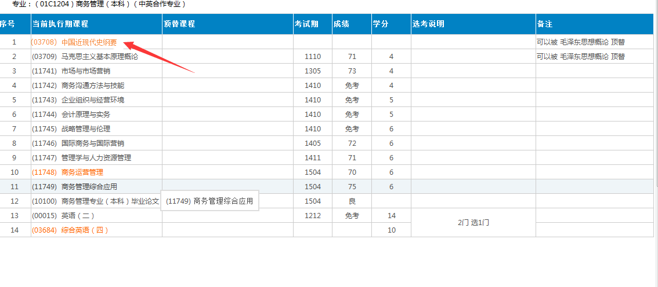Click the orange 中国近现代史纲要 course link
Screen dimensions: 658x287
pyautogui.click(x=74, y=42)
